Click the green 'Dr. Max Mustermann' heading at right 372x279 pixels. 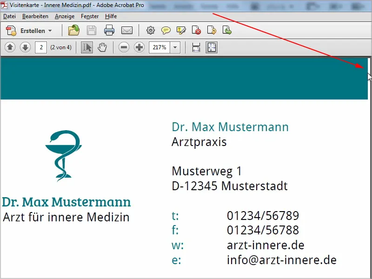click(230, 127)
